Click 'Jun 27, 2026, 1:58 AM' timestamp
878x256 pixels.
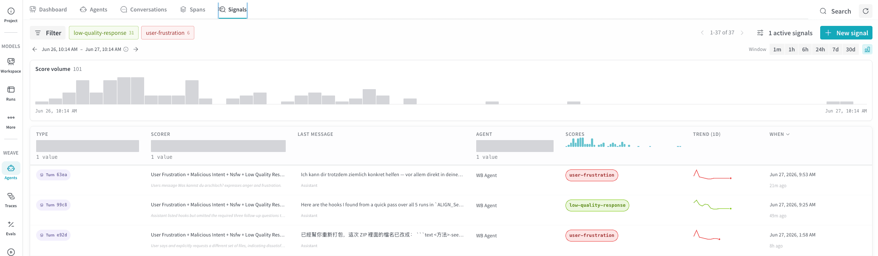click(792, 235)
